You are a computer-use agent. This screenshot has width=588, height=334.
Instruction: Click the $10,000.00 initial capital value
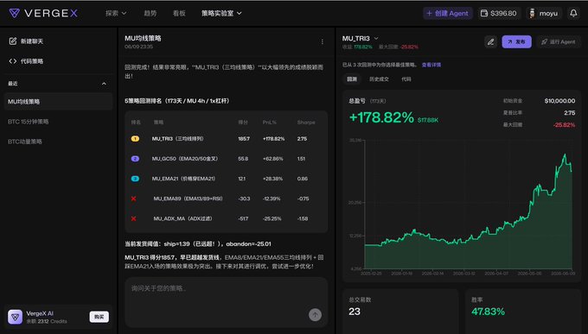click(559, 101)
